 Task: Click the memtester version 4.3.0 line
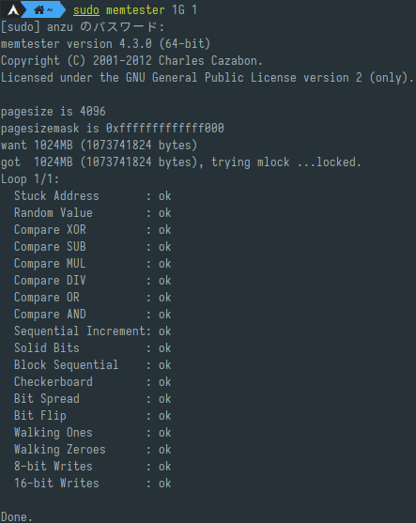[x=105, y=44]
